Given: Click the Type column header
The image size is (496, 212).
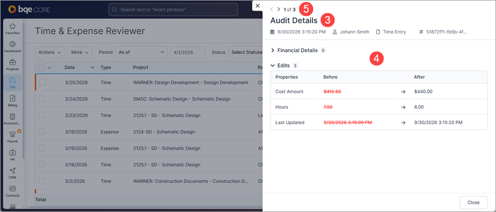Looking at the screenshot, I should point(105,67).
